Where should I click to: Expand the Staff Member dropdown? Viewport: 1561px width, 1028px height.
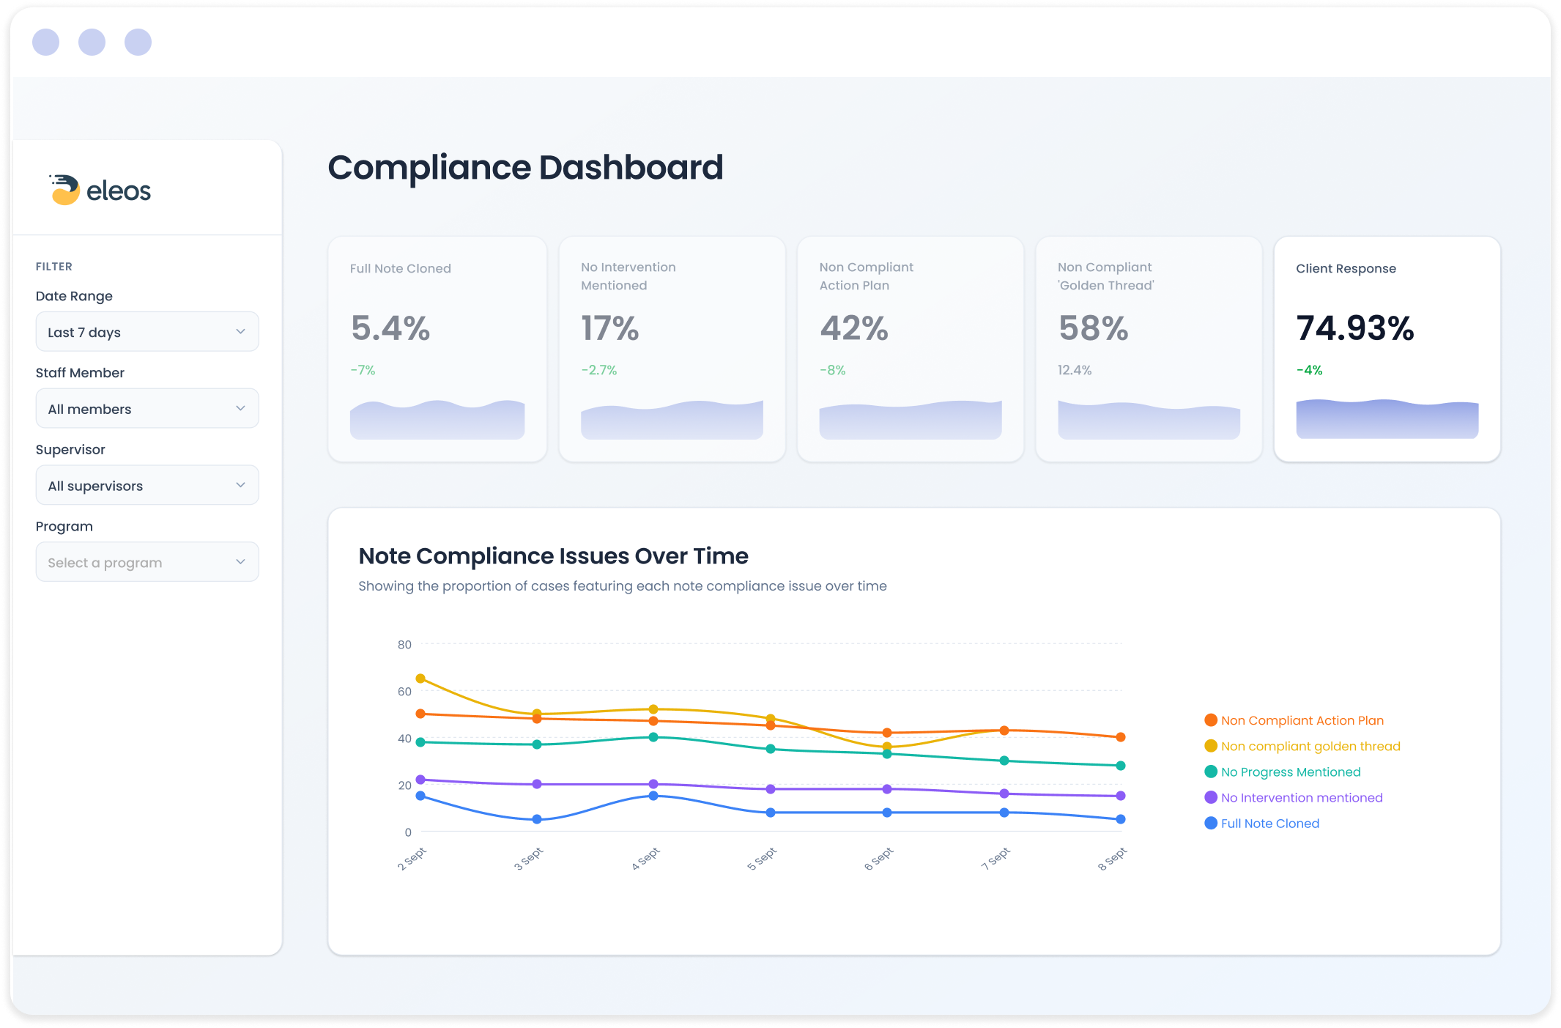pyautogui.click(x=147, y=409)
